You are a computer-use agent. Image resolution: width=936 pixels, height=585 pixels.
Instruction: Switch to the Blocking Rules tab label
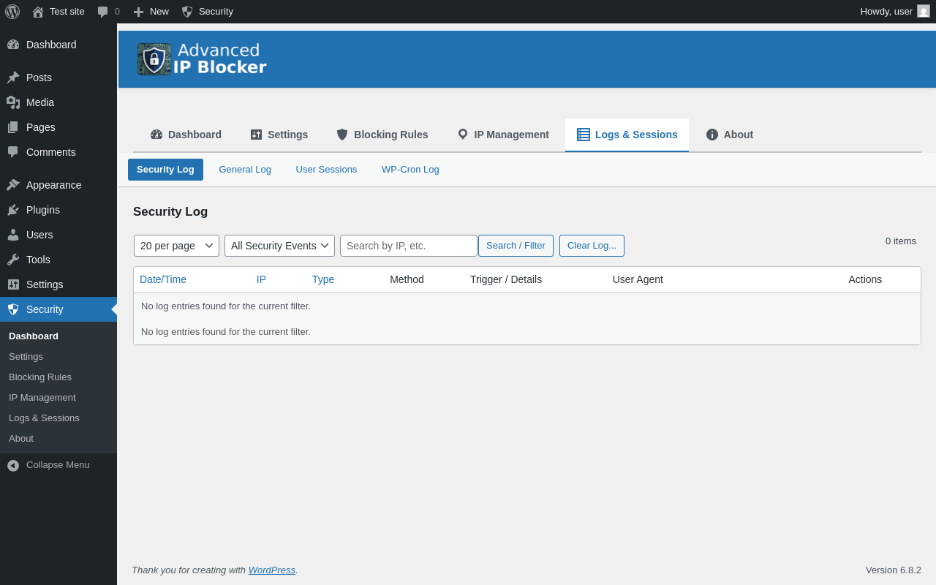[x=391, y=135]
